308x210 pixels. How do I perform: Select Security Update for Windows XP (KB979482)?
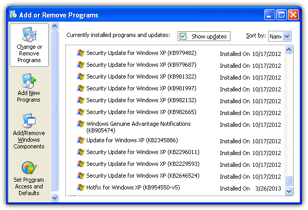(x=141, y=53)
